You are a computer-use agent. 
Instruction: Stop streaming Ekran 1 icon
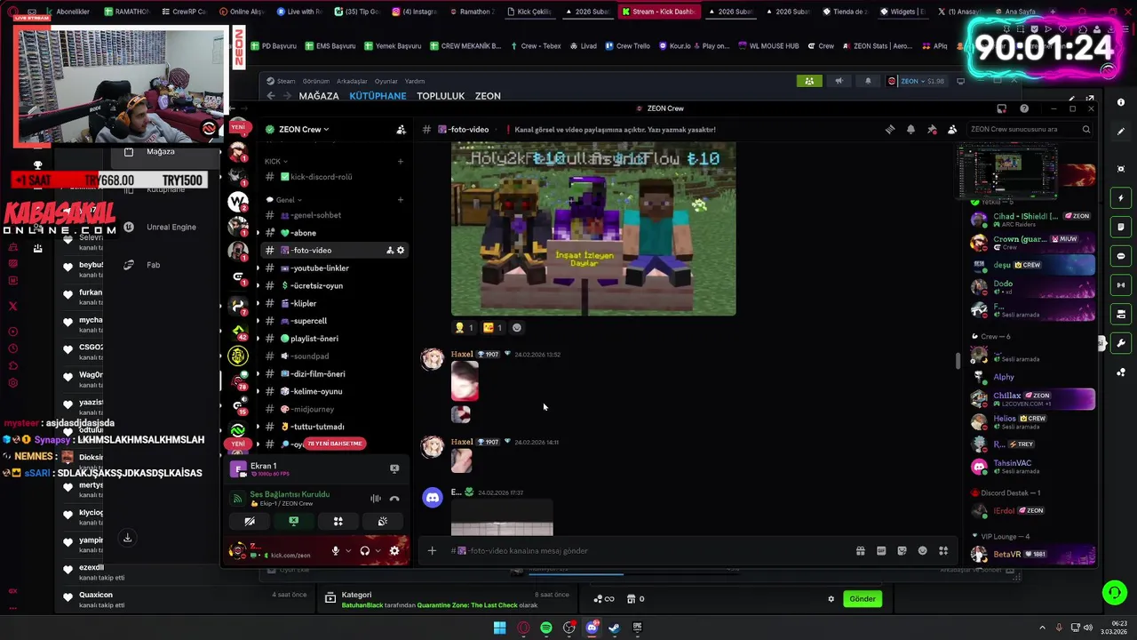coord(394,468)
